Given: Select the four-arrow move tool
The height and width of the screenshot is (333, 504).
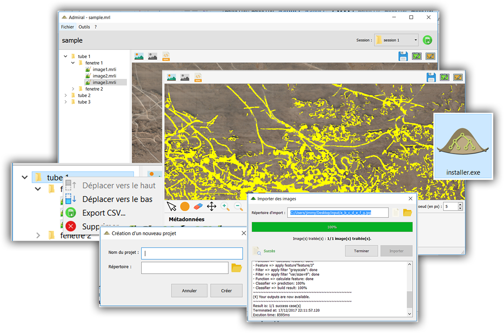Looking at the screenshot, I should pos(211,206).
